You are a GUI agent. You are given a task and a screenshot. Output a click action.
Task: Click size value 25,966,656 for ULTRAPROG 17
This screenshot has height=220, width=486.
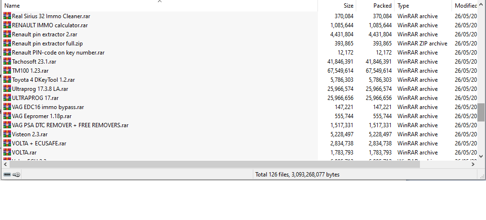click(340, 98)
